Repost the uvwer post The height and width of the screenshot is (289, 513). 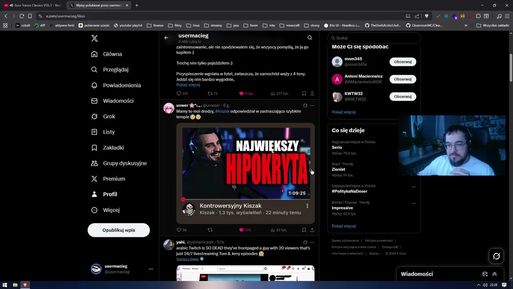210,230
